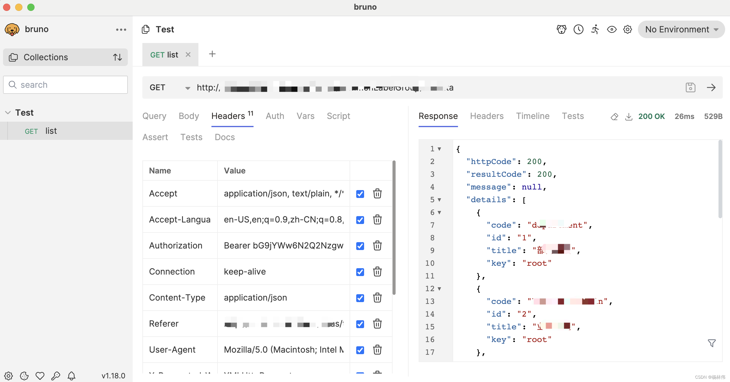Image resolution: width=730 pixels, height=382 pixels.
Task: Delete the Referer header row
Action: coord(377,324)
